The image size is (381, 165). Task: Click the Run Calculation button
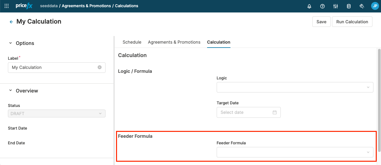pyautogui.click(x=352, y=22)
